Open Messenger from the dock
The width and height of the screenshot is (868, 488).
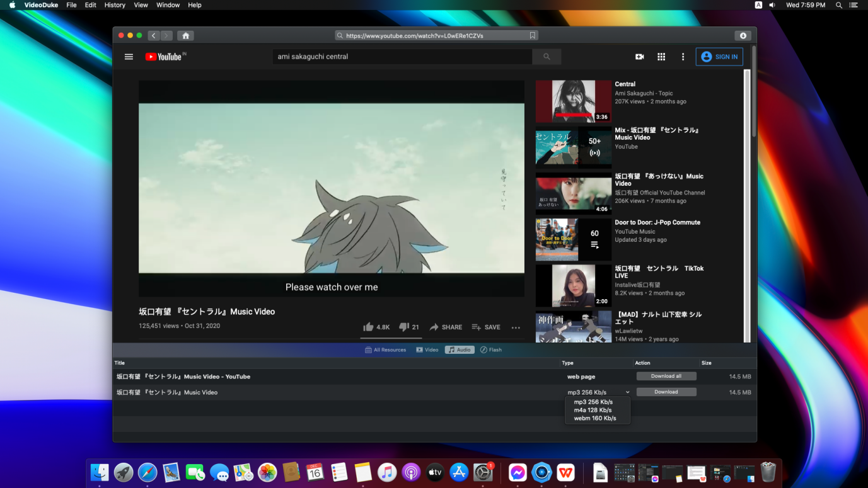click(518, 472)
